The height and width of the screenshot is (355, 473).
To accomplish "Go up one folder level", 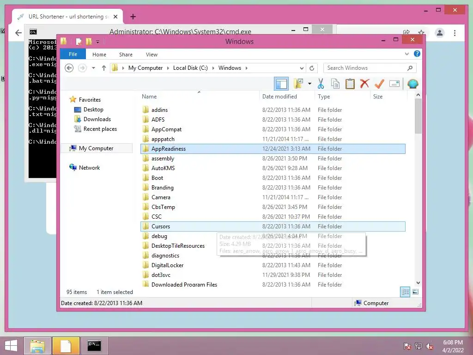I will pos(104,68).
